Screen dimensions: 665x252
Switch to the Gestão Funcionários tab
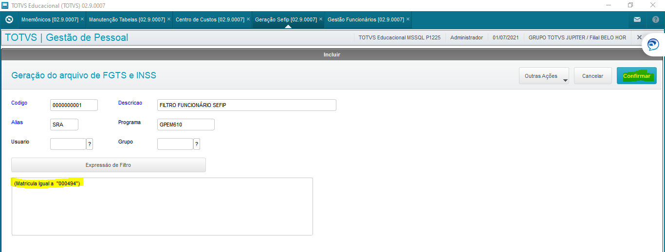pos(366,19)
